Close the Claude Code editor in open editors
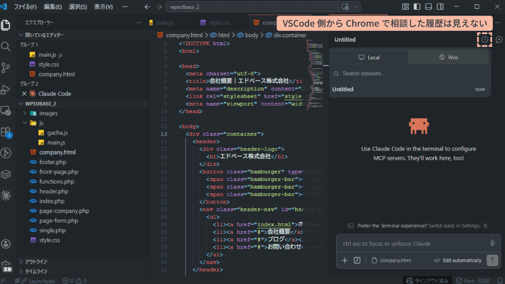 tap(24, 93)
